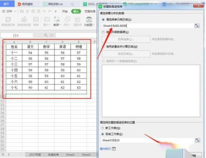
Task: Choose the external data source option
Action: tap(103, 32)
